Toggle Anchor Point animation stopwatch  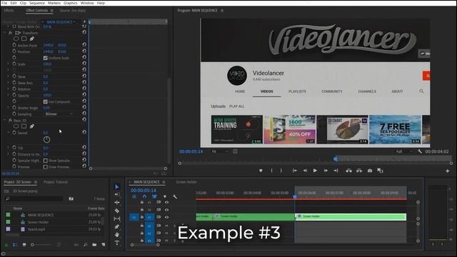coord(14,45)
